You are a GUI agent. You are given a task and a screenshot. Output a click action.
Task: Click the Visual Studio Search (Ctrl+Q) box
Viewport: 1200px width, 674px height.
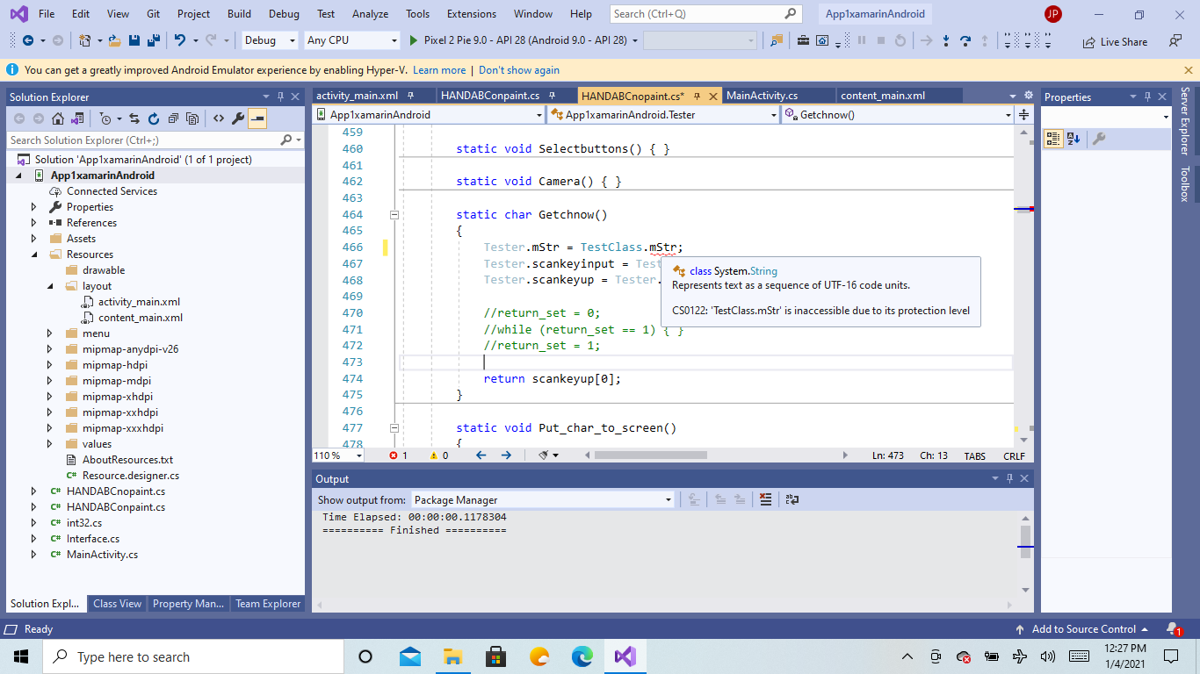click(x=707, y=14)
